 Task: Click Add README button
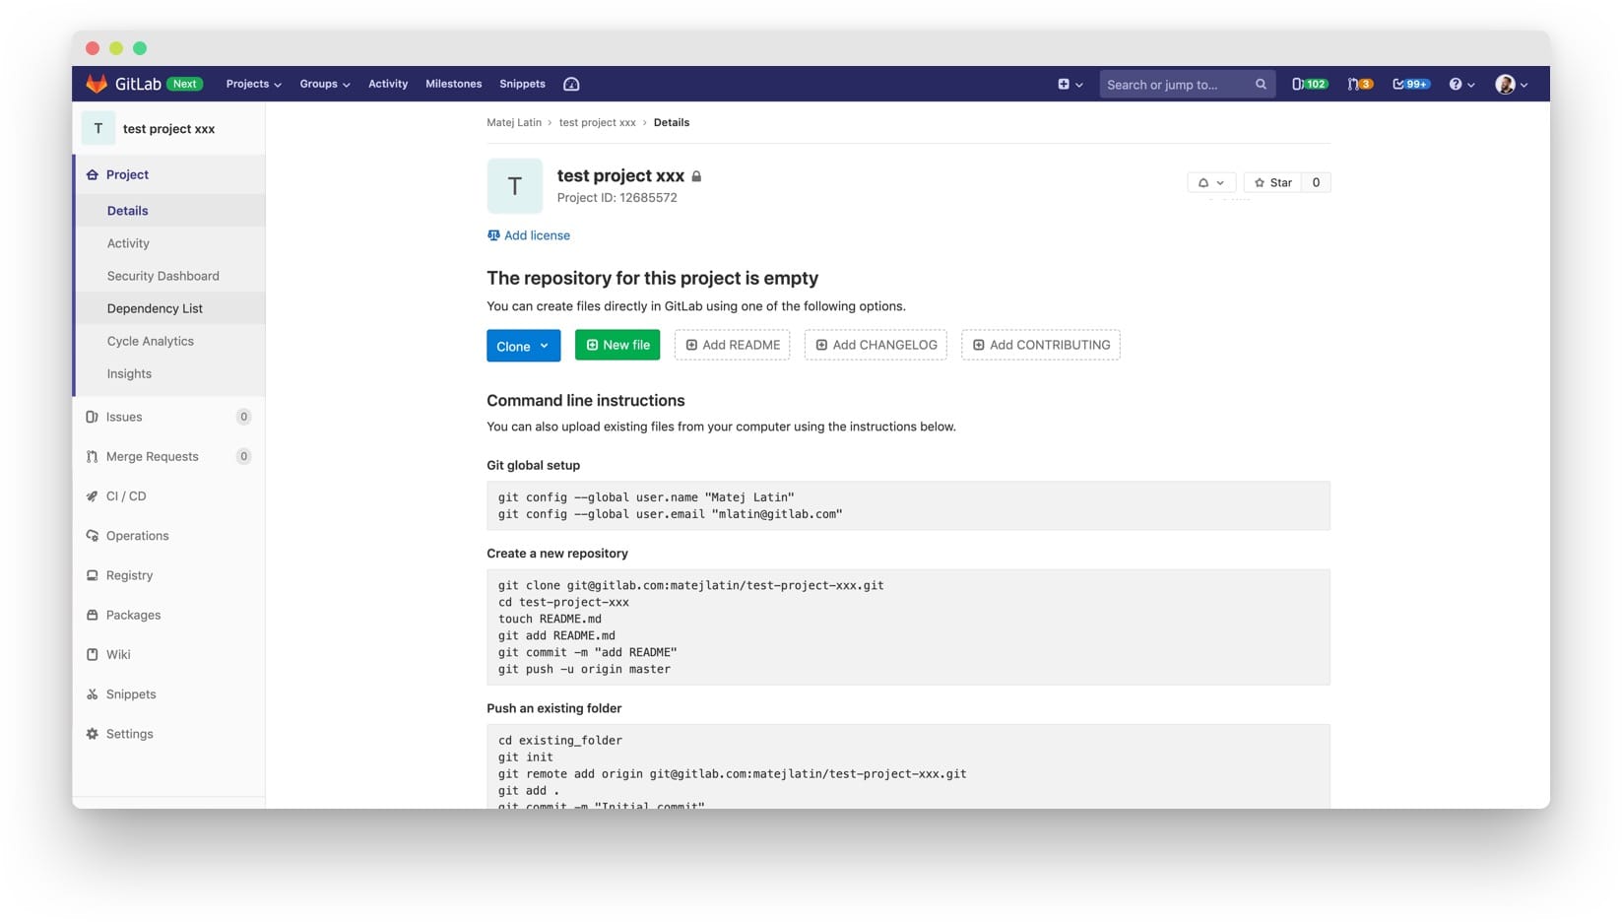pyautogui.click(x=732, y=345)
